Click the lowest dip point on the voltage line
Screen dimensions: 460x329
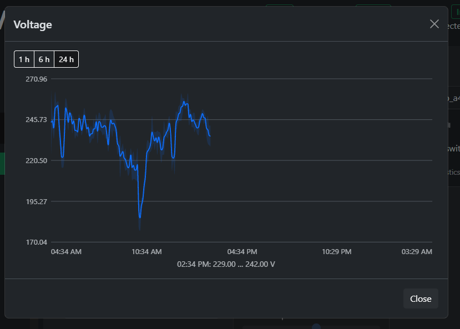140,217
